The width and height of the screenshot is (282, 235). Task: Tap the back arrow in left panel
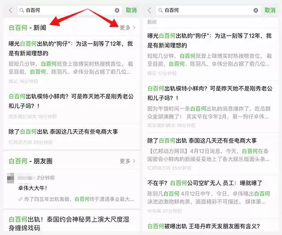(x=11, y=11)
